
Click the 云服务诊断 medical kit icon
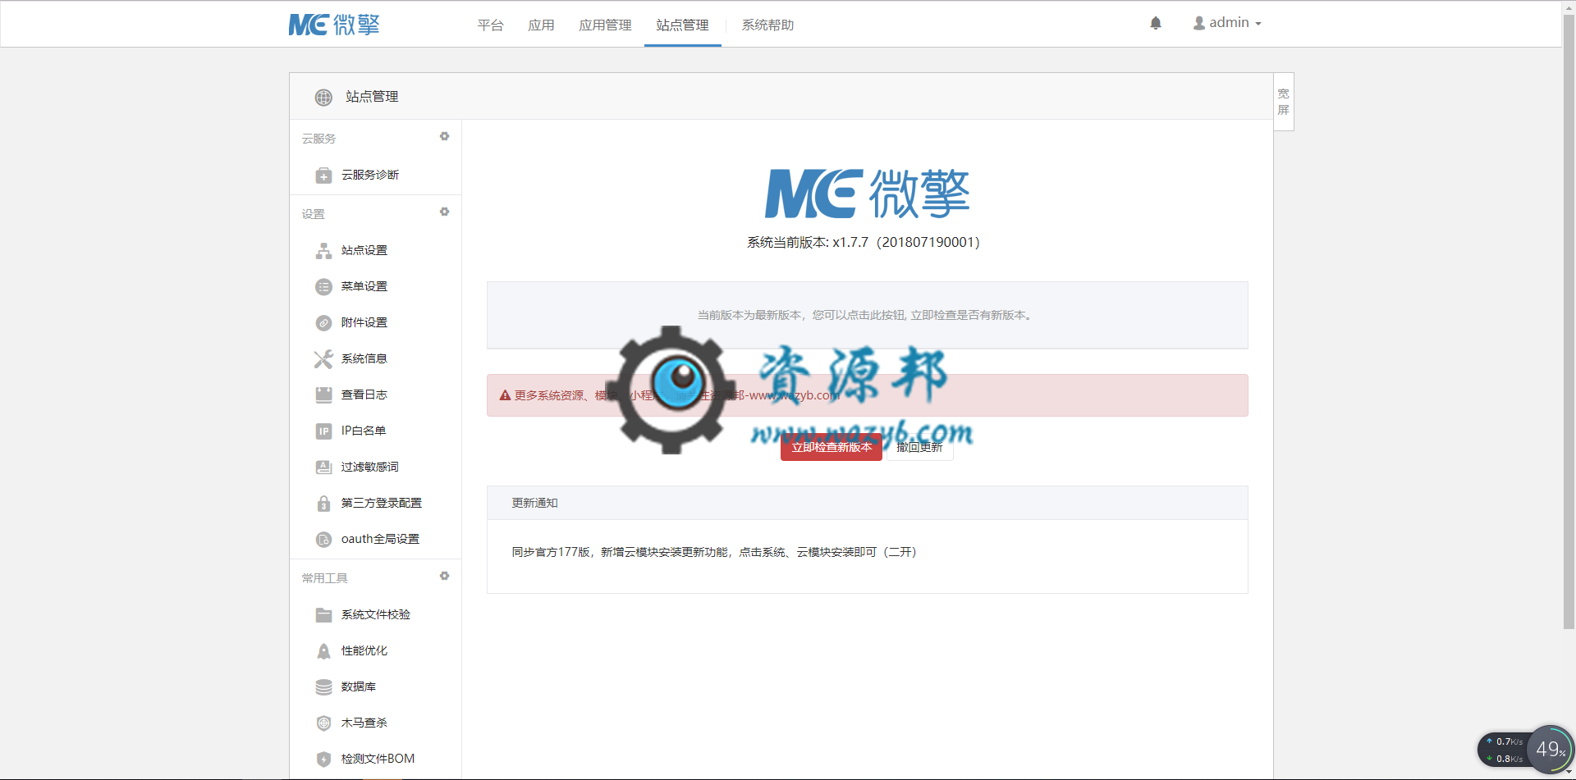pyautogui.click(x=323, y=176)
